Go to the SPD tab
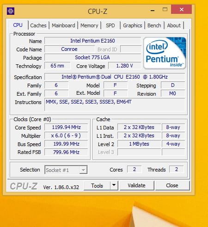208x227 pixels. pos(110,25)
